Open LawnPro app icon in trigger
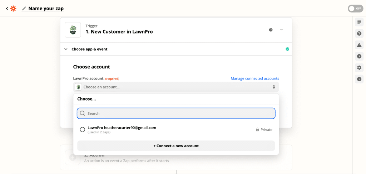This screenshot has width=366, height=174. [x=73, y=30]
